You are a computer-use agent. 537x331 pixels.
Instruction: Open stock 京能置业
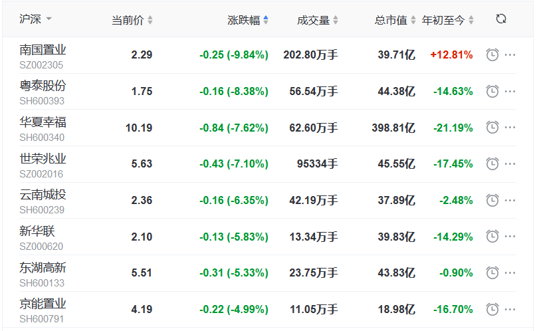[x=43, y=304]
